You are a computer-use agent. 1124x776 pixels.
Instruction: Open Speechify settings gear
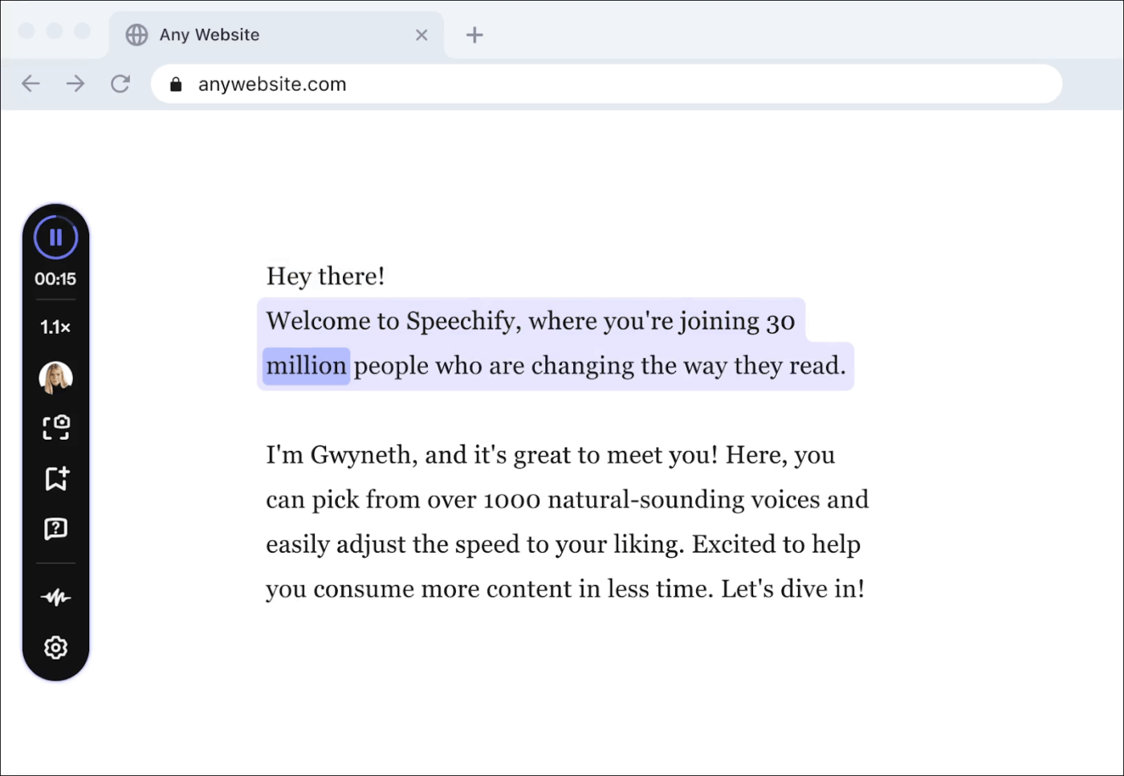pyautogui.click(x=55, y=648)
